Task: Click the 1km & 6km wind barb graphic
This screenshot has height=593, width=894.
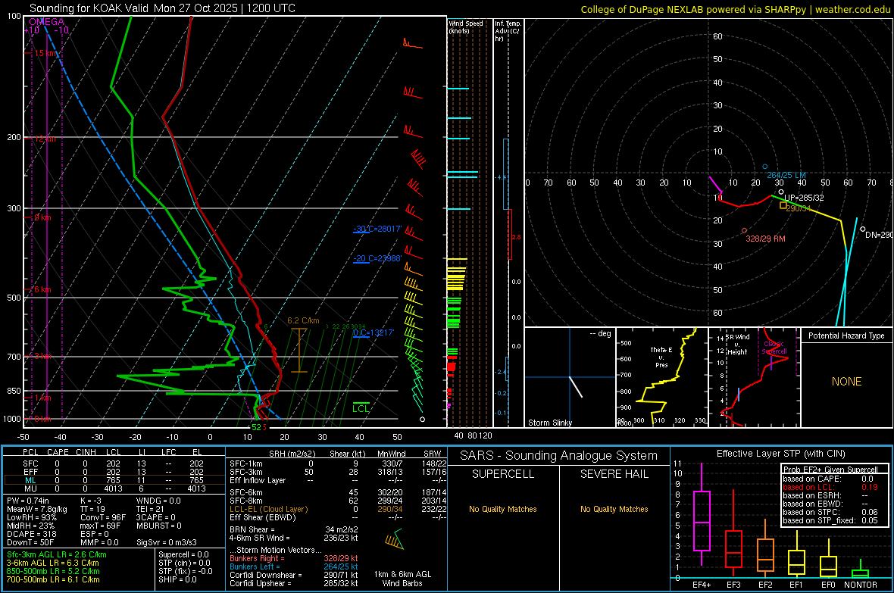Action: [395, 539]
